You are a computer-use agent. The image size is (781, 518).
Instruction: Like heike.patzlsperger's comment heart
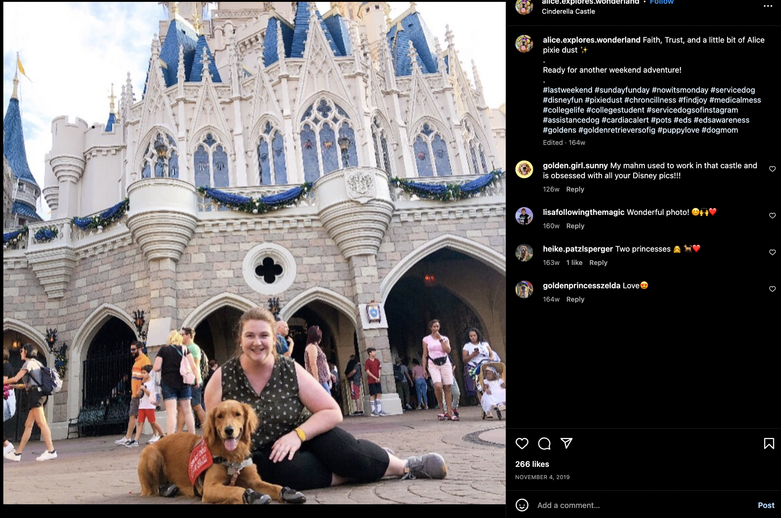(772, 252)
